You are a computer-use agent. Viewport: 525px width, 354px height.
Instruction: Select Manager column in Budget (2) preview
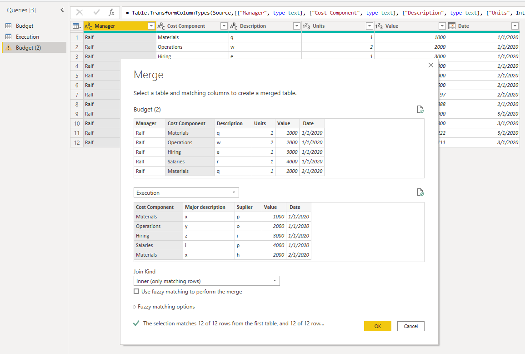(150, 123)
